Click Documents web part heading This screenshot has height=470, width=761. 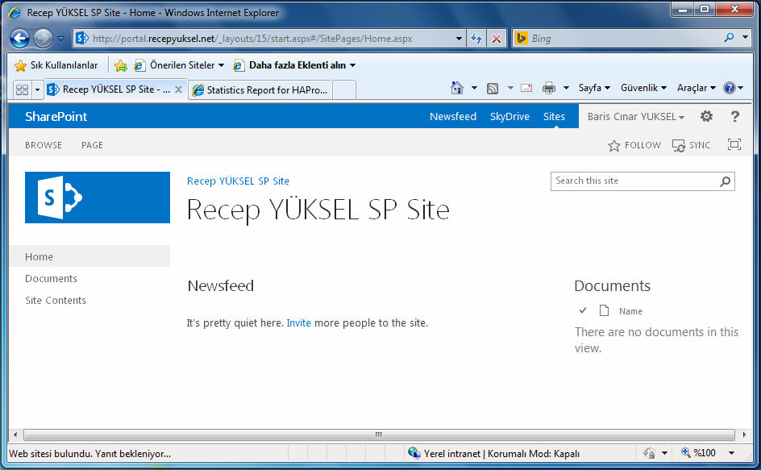612,286
